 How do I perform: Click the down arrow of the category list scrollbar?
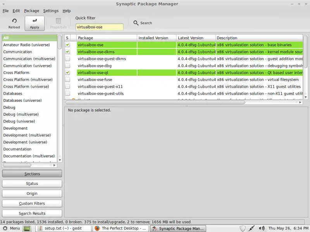point(60,160)
